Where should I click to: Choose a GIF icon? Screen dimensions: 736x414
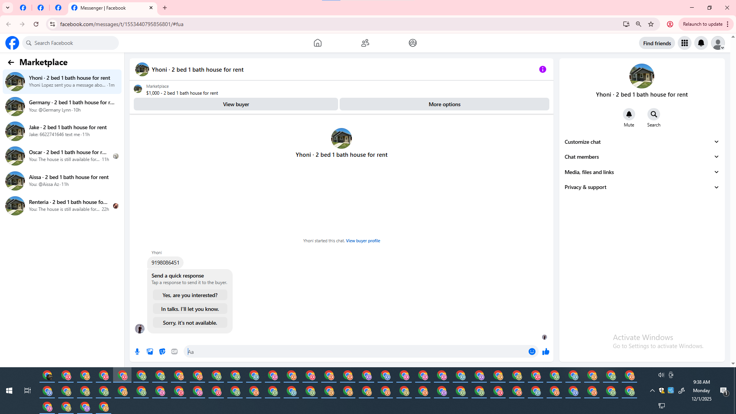(x=174, y=352)
